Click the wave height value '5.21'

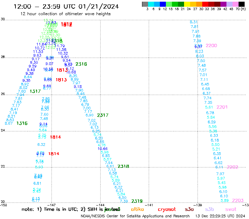216,149
